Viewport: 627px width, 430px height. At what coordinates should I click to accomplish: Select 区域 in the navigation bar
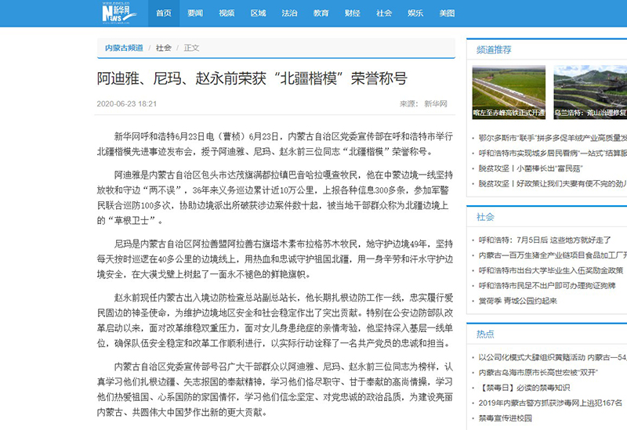(258, 13)
